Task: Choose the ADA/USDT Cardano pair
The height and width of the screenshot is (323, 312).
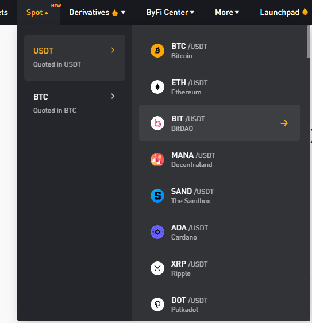Action: coord(219,232)
